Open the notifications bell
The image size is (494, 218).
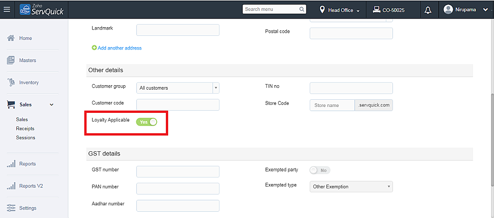pos(427,10)
